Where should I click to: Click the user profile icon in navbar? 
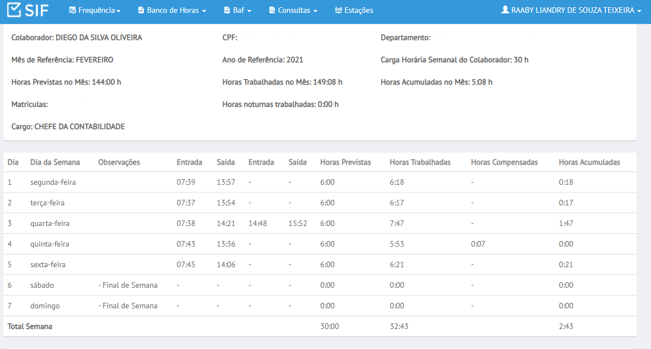[505, 9]
